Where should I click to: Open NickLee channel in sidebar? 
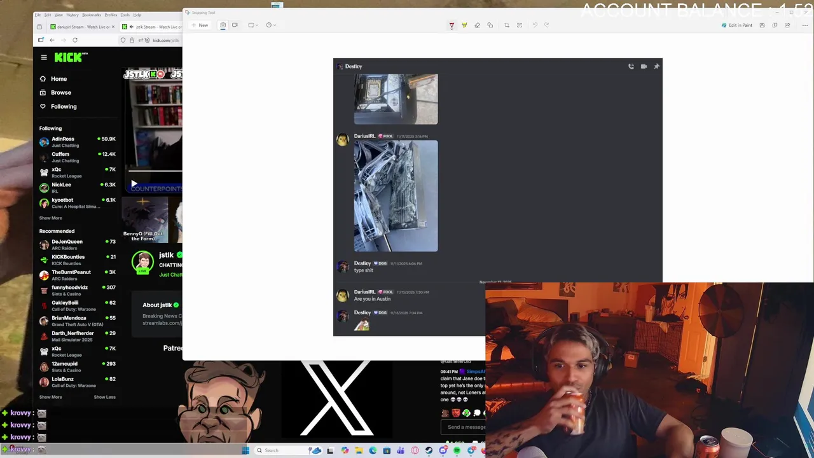77,188
